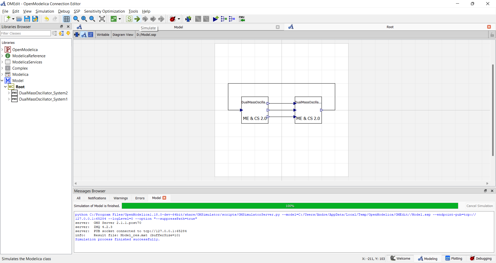
Task: Click the Debugging perspective button
Action: pos(481,258)
